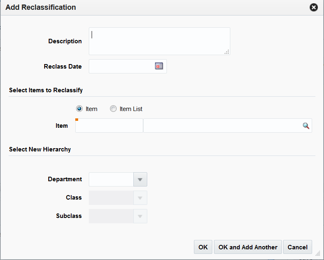Expand the Department dropdown arrow

[x=140, y=179]
